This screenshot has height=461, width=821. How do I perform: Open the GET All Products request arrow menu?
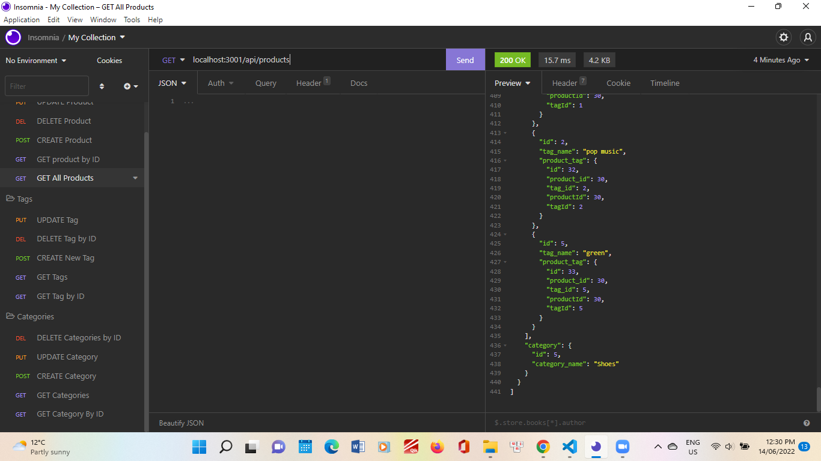(x=135, y=178)
